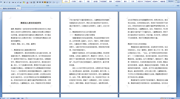Toggle italic formatting button
Screen dimensions: 180x99
pyautogui.click(x=7, y=2)
